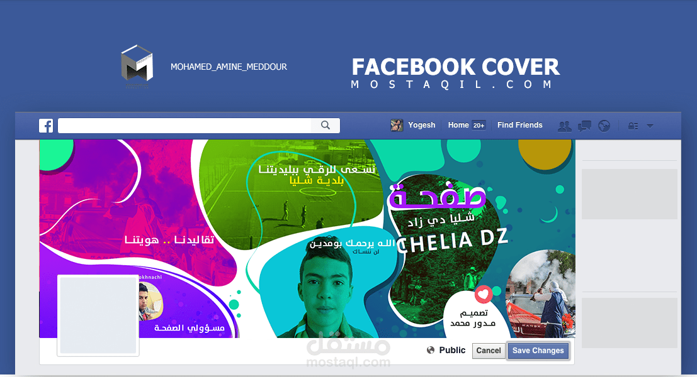Cancel the cover photo change

(489, 351)
